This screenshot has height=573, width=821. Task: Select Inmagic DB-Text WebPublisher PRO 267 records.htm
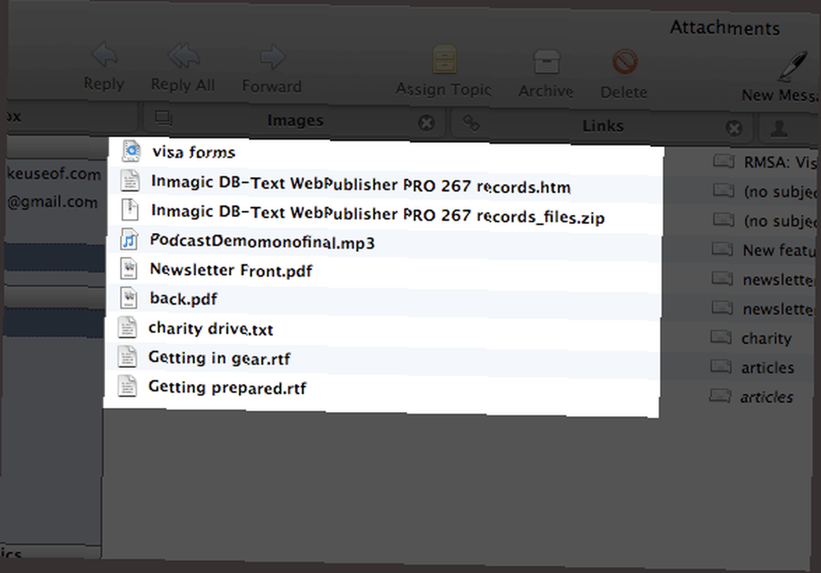point(360,185)
